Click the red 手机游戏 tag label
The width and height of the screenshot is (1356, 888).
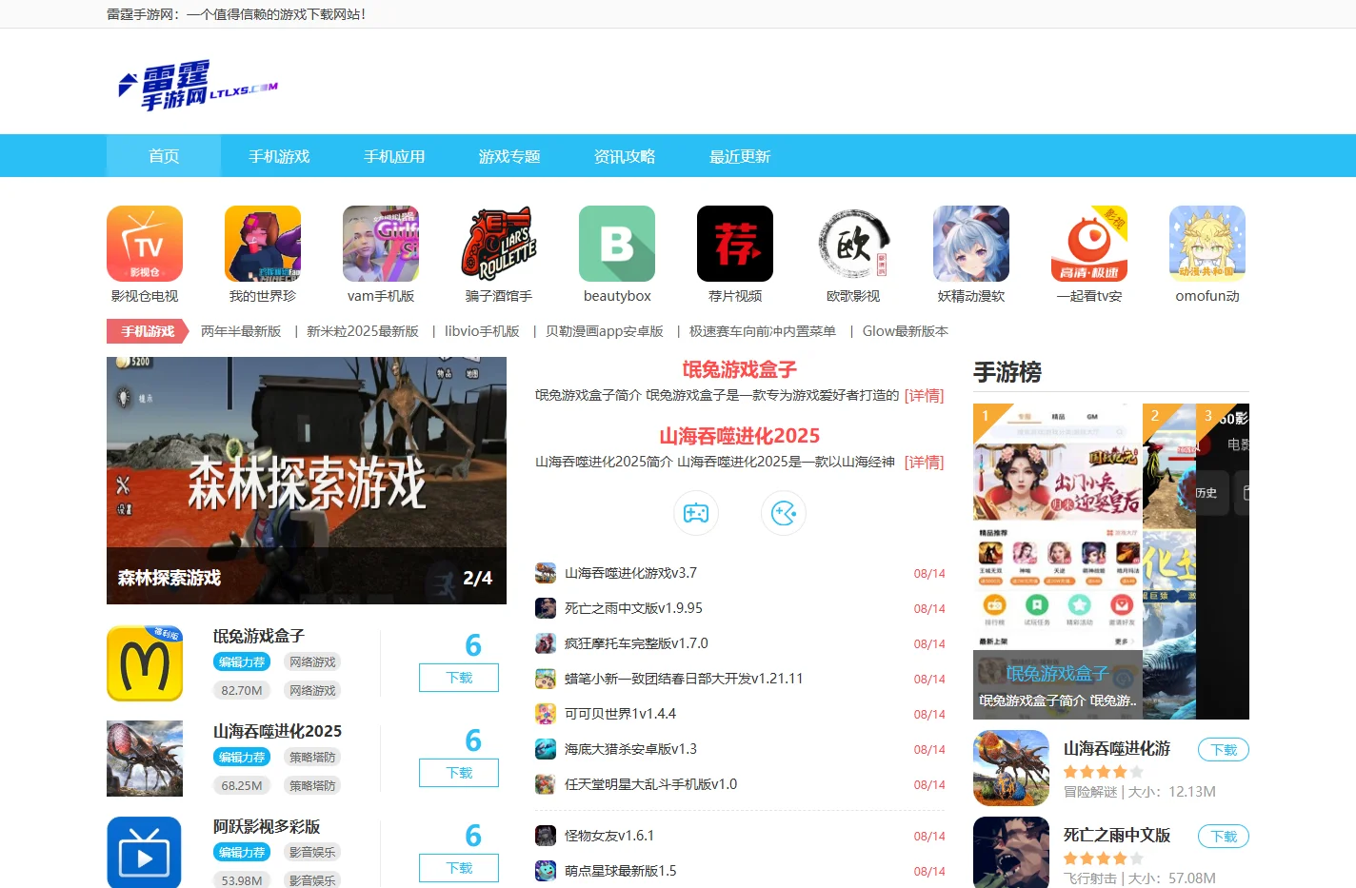(148, 331)
